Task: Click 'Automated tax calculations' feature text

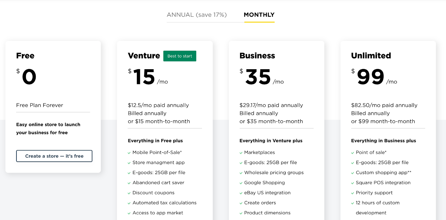Action: tap(164, 203)
